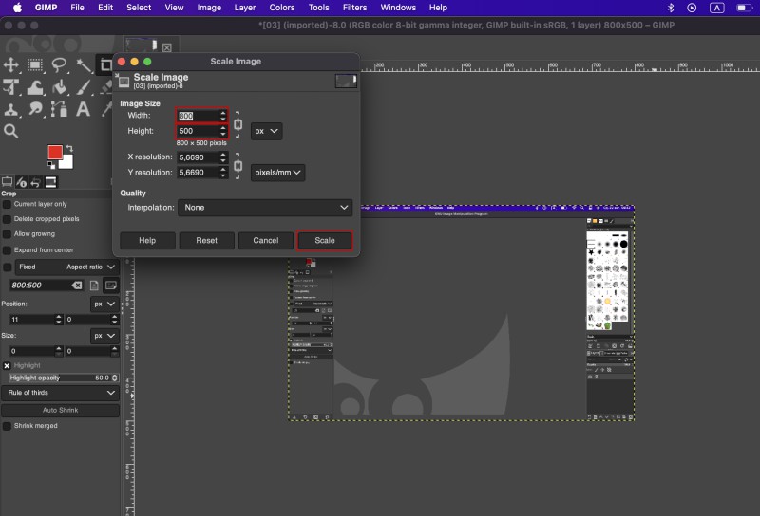760x516 pixels.
Task: Select the Eraser tool
Action: (105, 87)
